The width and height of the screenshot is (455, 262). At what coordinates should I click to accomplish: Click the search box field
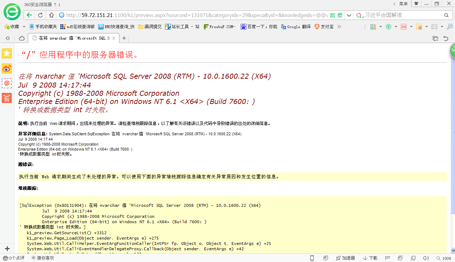point(403,15)
